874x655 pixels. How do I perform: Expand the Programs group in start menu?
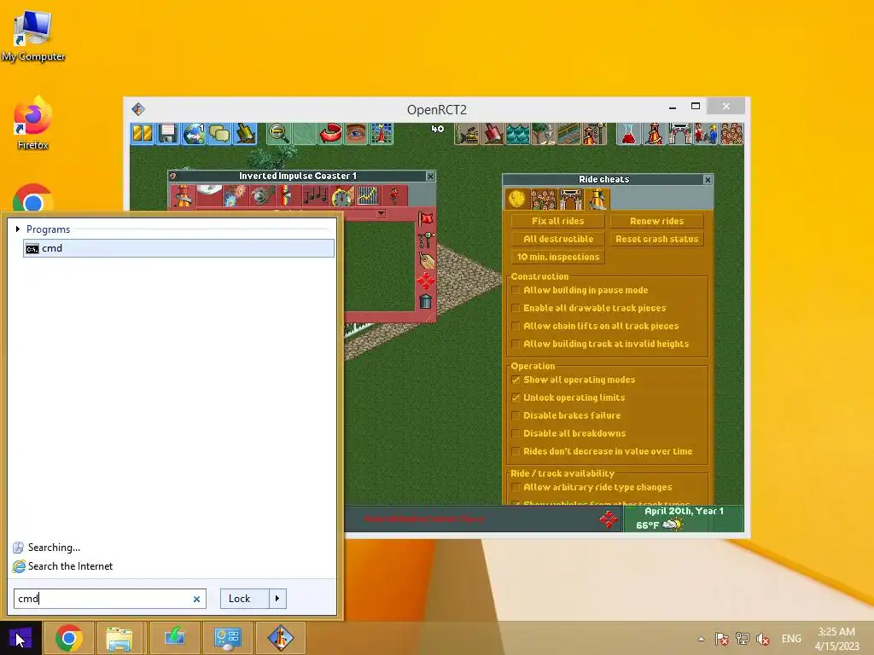click(18, 229)
